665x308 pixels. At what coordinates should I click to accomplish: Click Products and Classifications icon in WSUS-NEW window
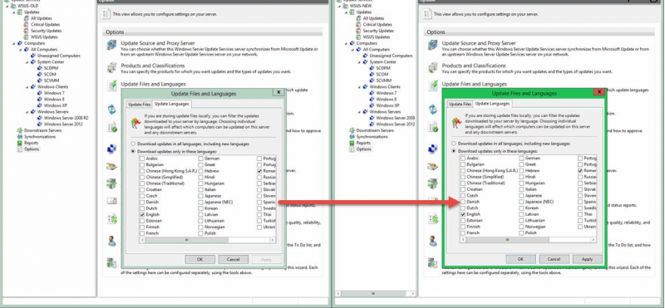(x=432, y=67)
